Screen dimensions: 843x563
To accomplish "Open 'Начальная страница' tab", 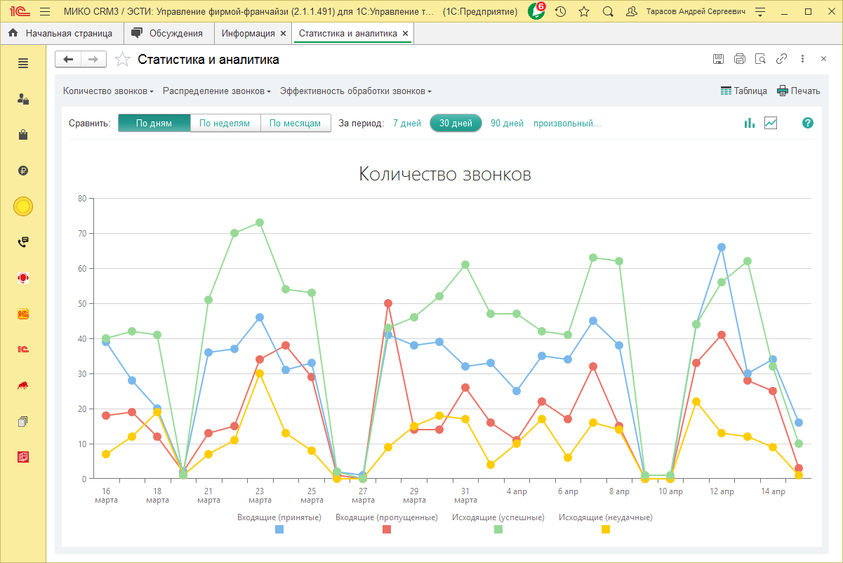I will point(62,33).
